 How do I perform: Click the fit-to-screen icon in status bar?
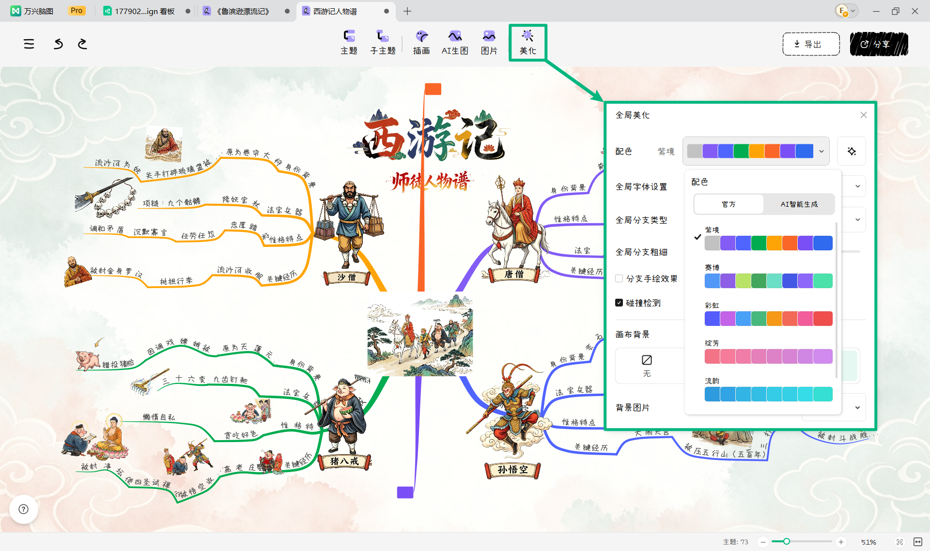(899, 542)
